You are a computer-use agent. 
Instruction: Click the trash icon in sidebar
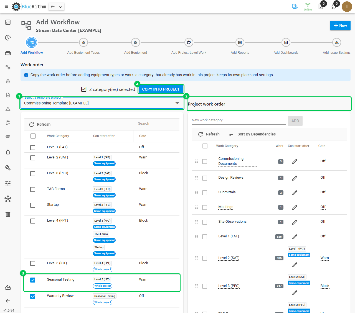pyautogui.click(x=8, y=214)
